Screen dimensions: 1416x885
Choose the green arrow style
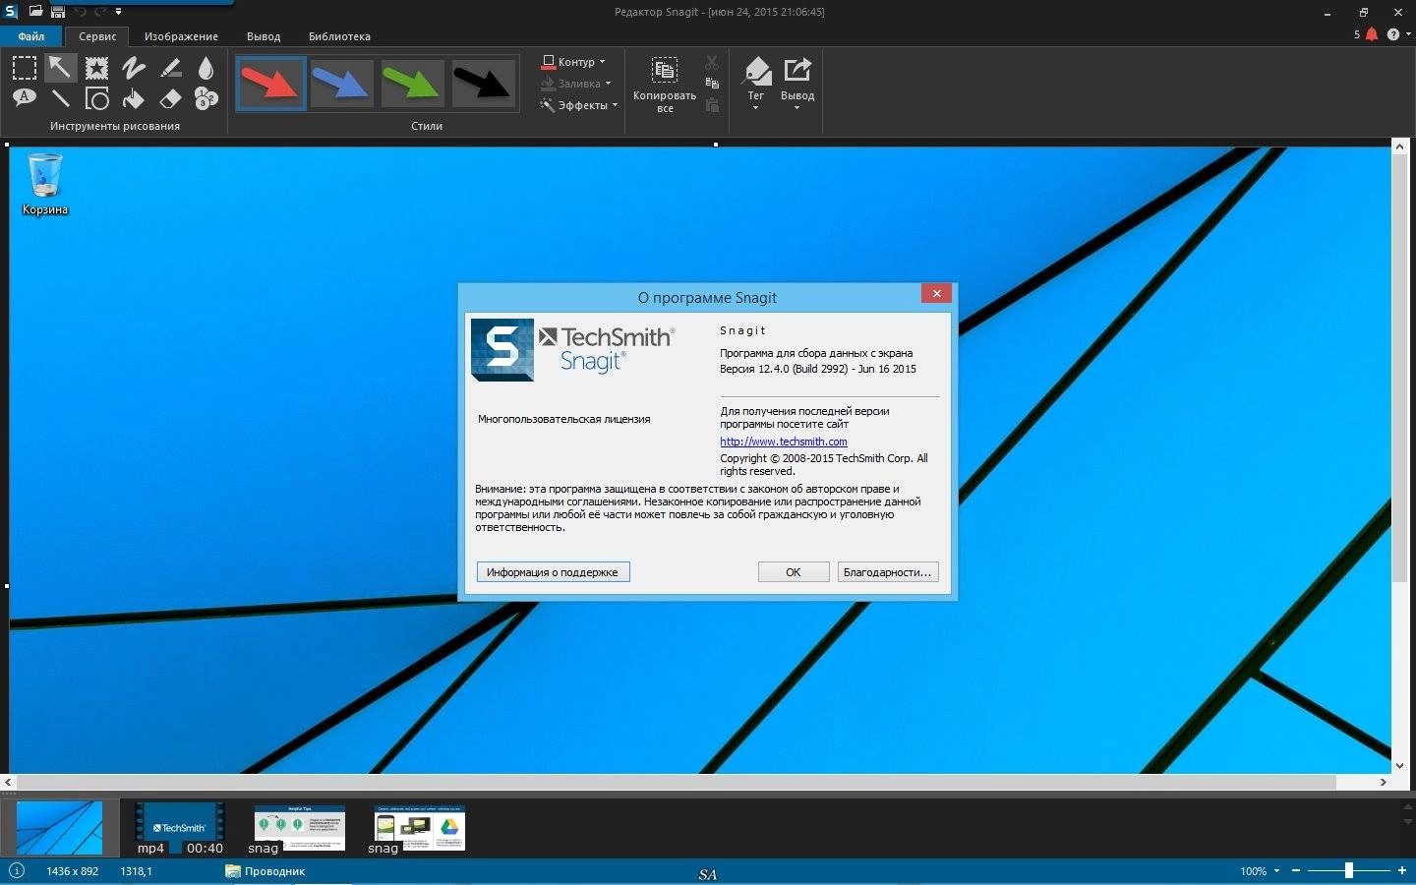point(411,83)
